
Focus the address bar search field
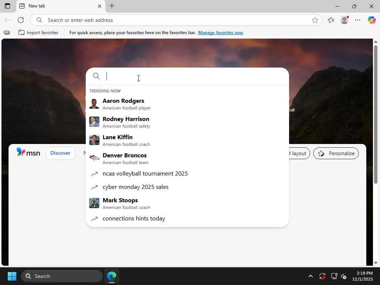pyautogui.click(x=176, y=20)
